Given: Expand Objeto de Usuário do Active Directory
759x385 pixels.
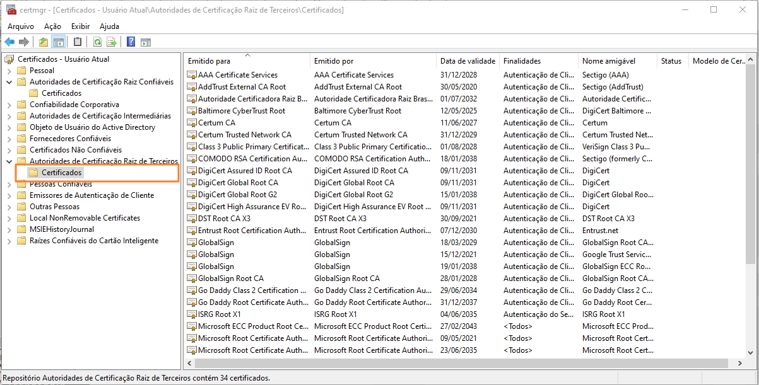Looking at the screenshot, I should [9, 127].
